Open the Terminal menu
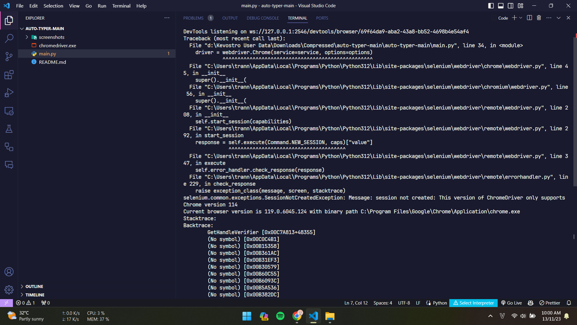 pos(121,6)
